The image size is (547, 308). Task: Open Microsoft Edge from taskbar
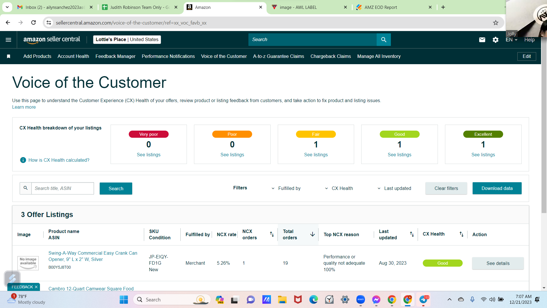click(313, 300)
